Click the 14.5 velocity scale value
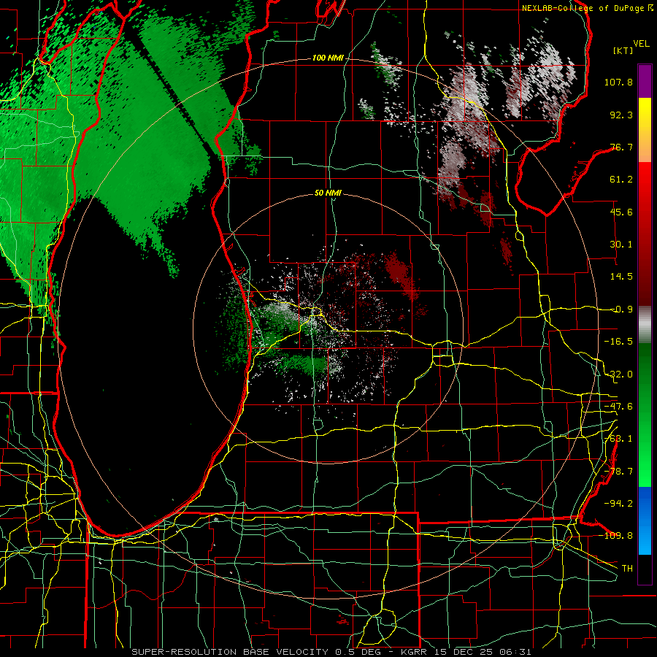 click(621, 277)
